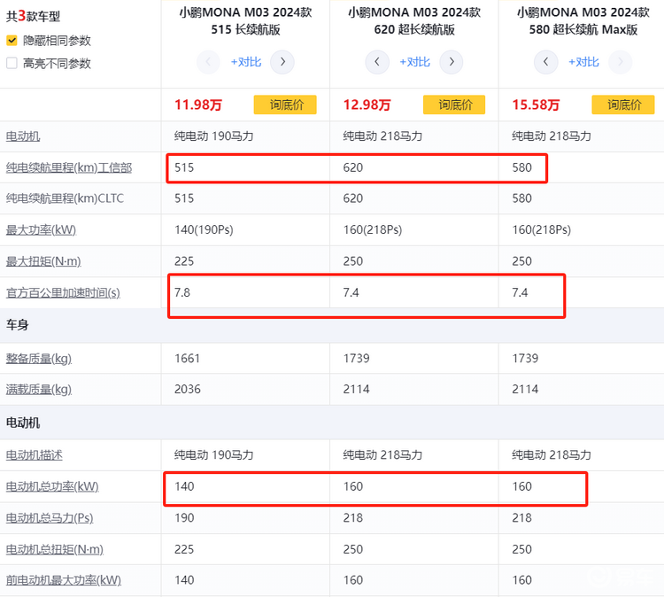Click the right arrow under the 580 超长续航 Max版 model
This screenshot has width=664, height=597.
click(x=621, y=62)
